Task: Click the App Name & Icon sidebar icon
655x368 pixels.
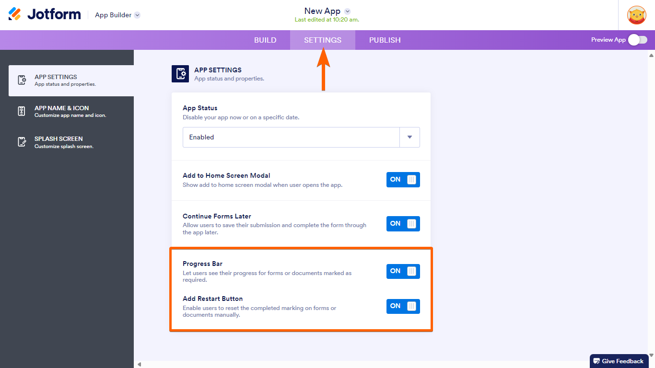Action: 22,111
